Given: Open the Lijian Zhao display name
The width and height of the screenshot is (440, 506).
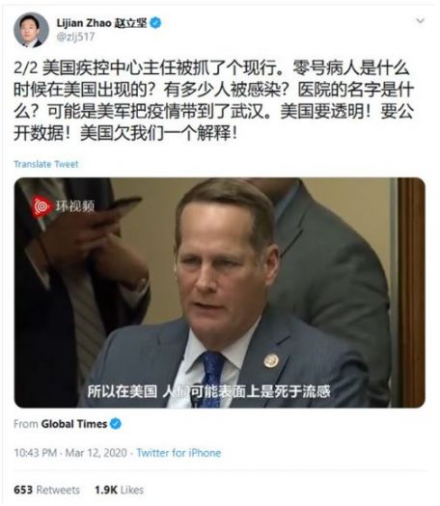Looking at the screenshot, I should [x=84, y=23].
